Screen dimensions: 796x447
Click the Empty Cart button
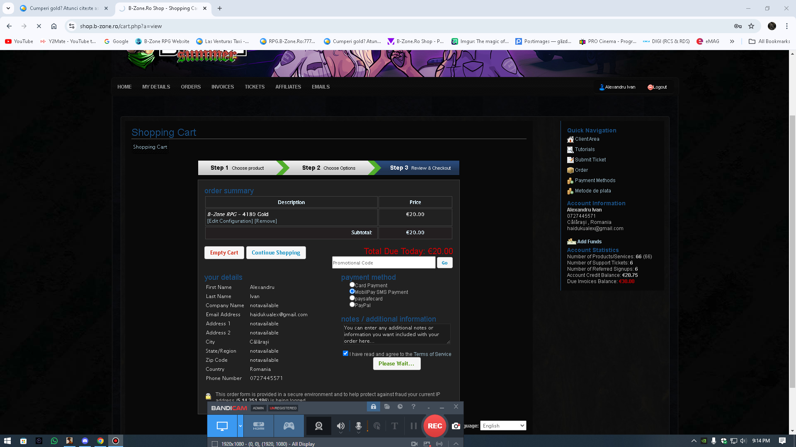click(x=224, y=253)
